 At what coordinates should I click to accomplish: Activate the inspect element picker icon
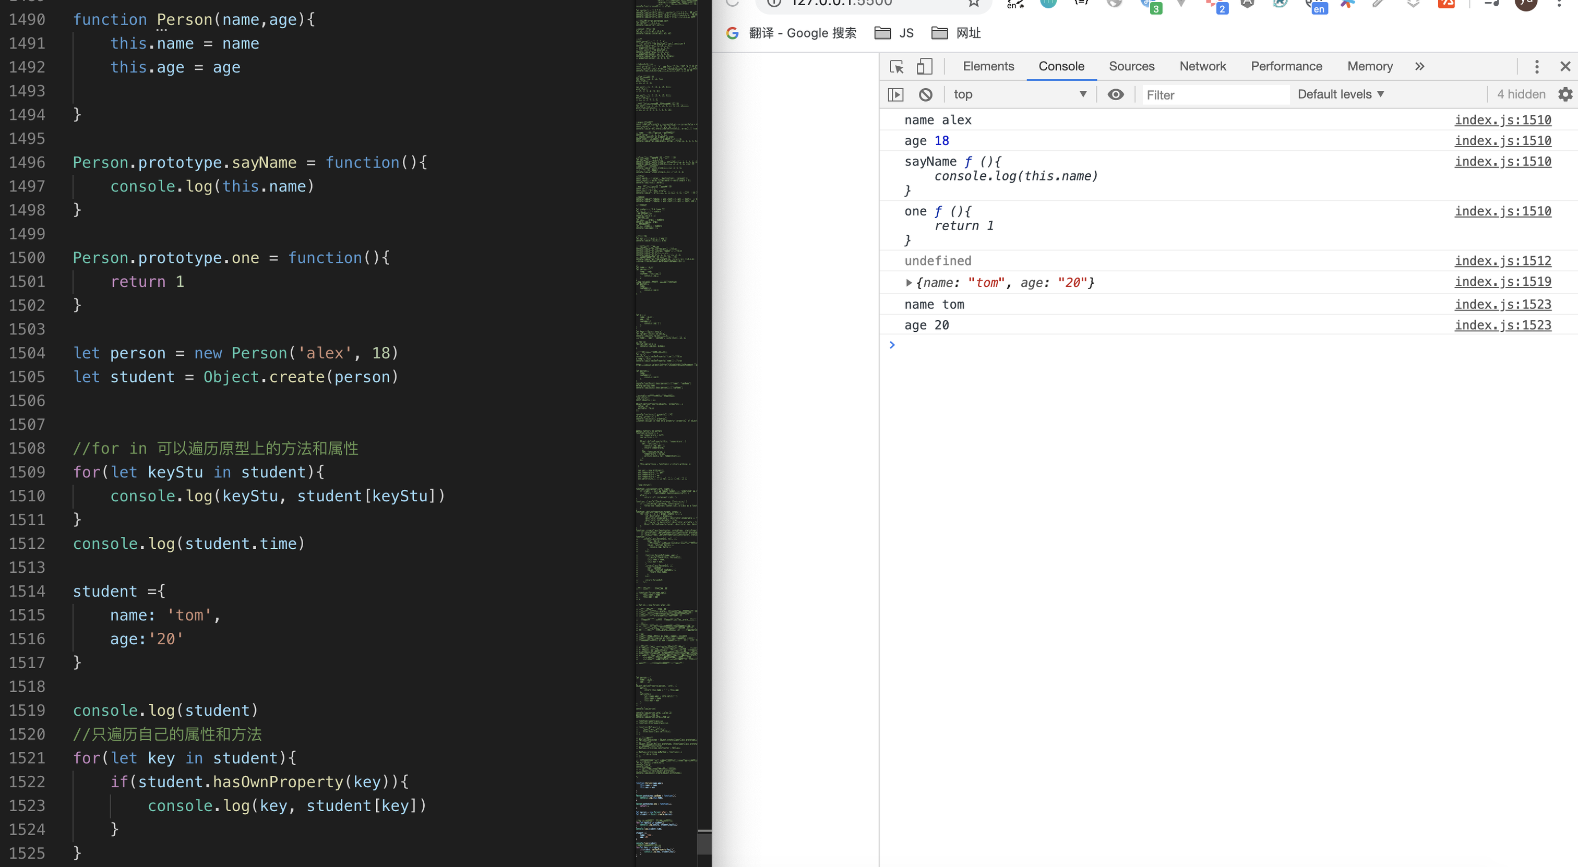click(x=896, y=66)
